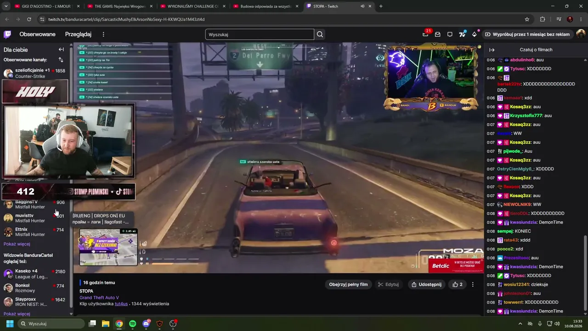View site information icon in address bar

(x=42, y=19)
